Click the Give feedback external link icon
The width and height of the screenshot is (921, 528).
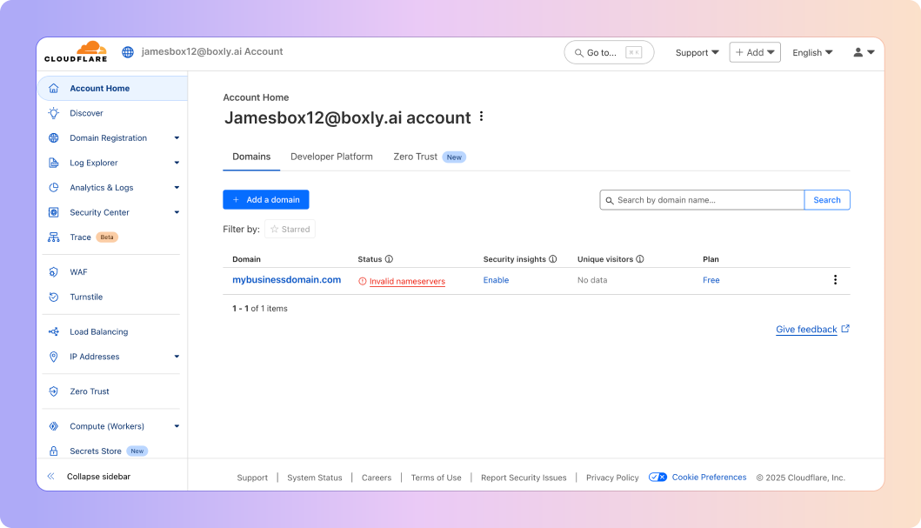coord(845,329)
